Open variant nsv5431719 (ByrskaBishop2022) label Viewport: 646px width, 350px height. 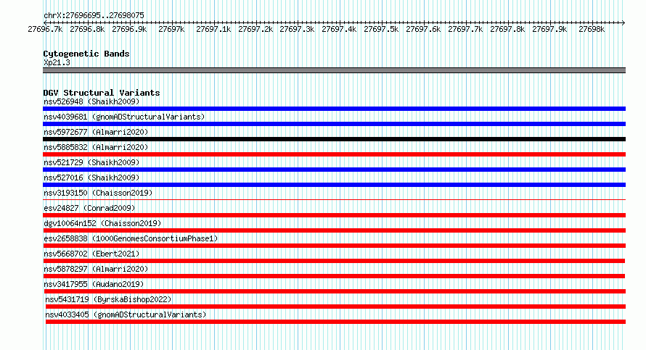click(108, 299)
